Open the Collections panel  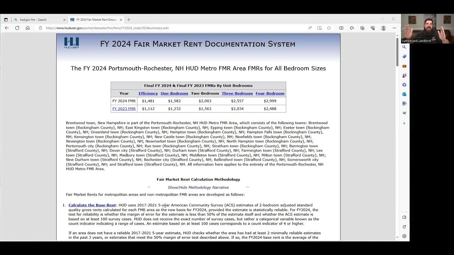362,28
